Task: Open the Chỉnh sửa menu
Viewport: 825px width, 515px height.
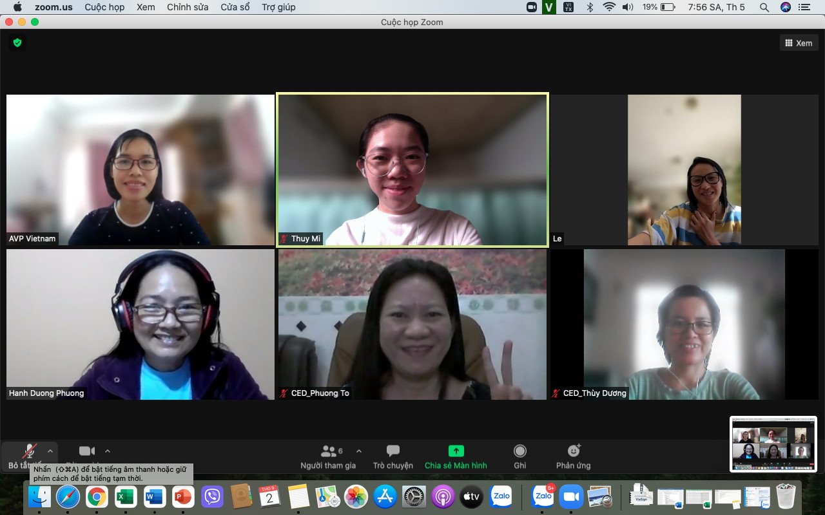Action: click(x=188, y=7)
